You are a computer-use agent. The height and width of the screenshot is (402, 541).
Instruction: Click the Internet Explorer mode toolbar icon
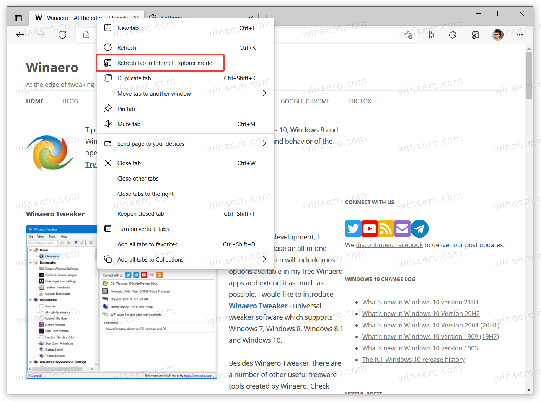[475, 35]
